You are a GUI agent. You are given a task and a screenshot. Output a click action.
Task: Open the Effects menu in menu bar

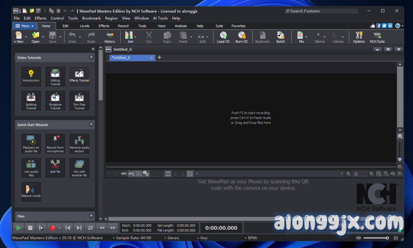(40, 18)
